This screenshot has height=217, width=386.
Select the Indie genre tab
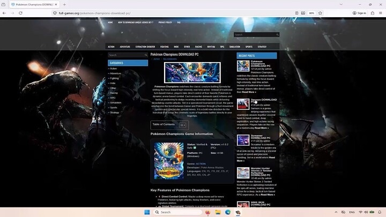[176, 47]
